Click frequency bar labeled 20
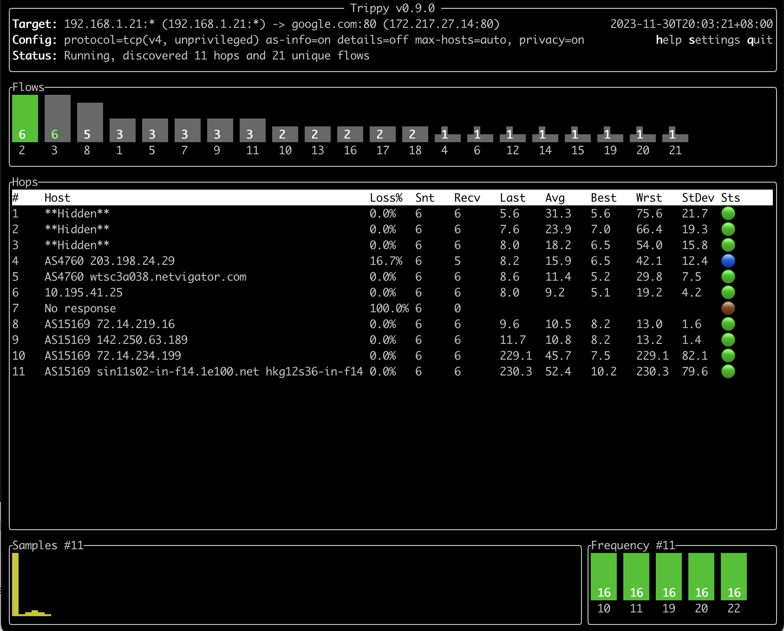 pos(701,577)
